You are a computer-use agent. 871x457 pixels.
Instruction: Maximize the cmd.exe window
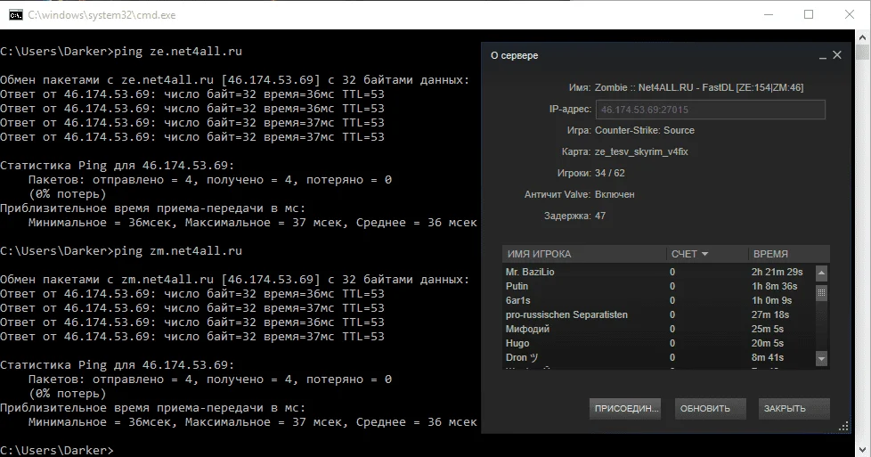point(809,14)
